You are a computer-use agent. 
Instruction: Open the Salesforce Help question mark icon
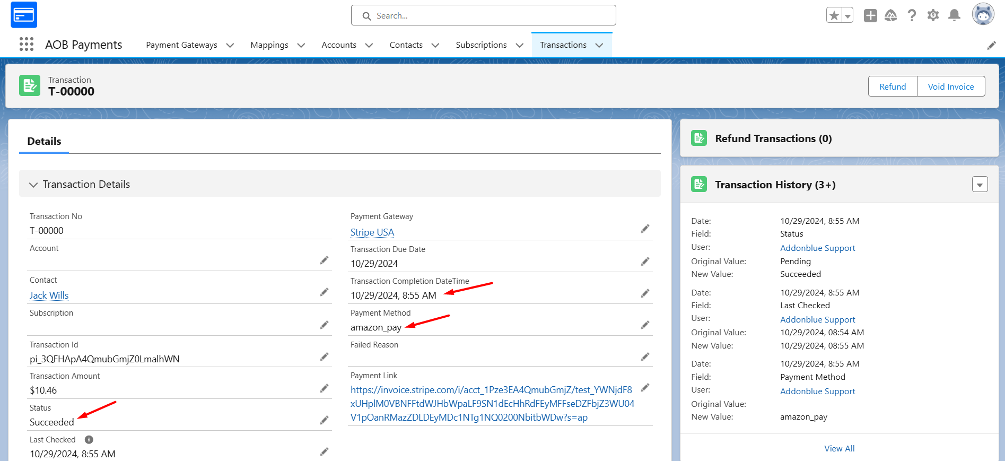912,15
